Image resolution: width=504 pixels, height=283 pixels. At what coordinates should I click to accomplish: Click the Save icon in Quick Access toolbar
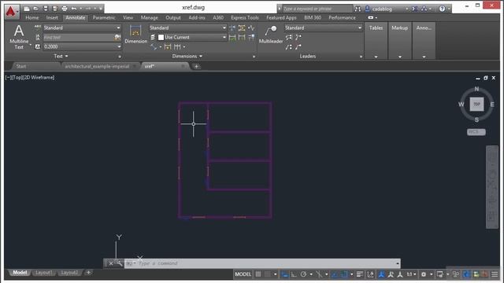[x=46, y=9]
